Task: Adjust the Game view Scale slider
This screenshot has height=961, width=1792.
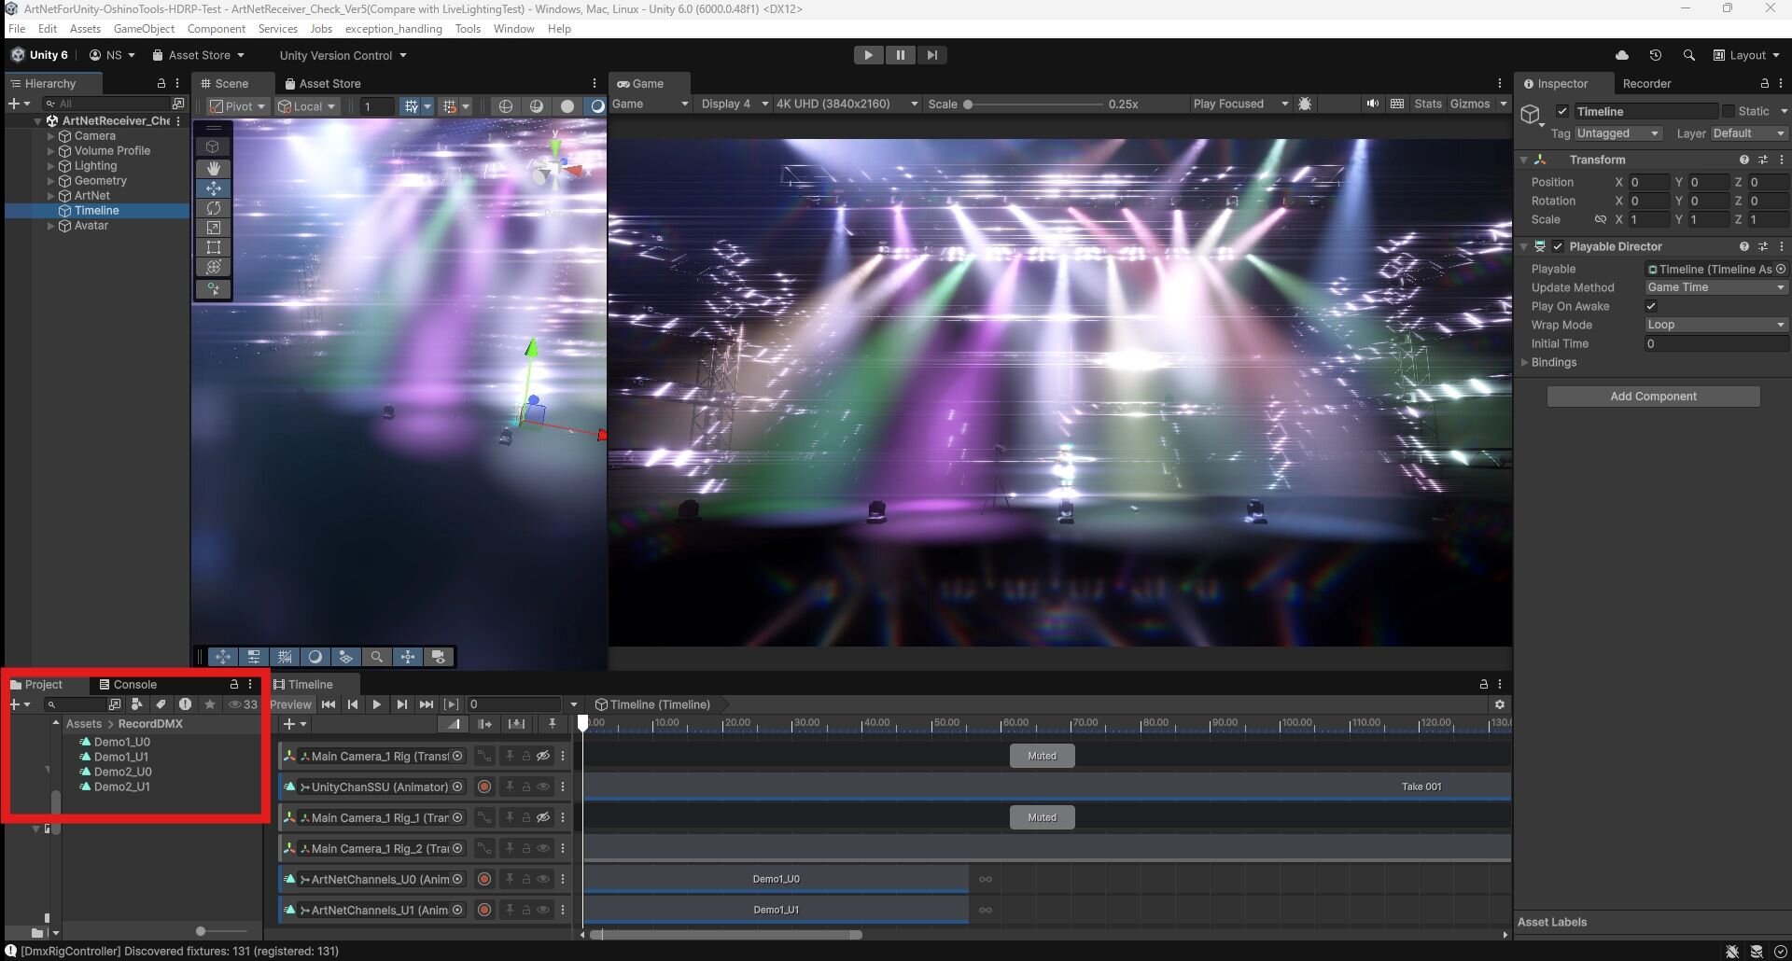Action: pos(969,104)
